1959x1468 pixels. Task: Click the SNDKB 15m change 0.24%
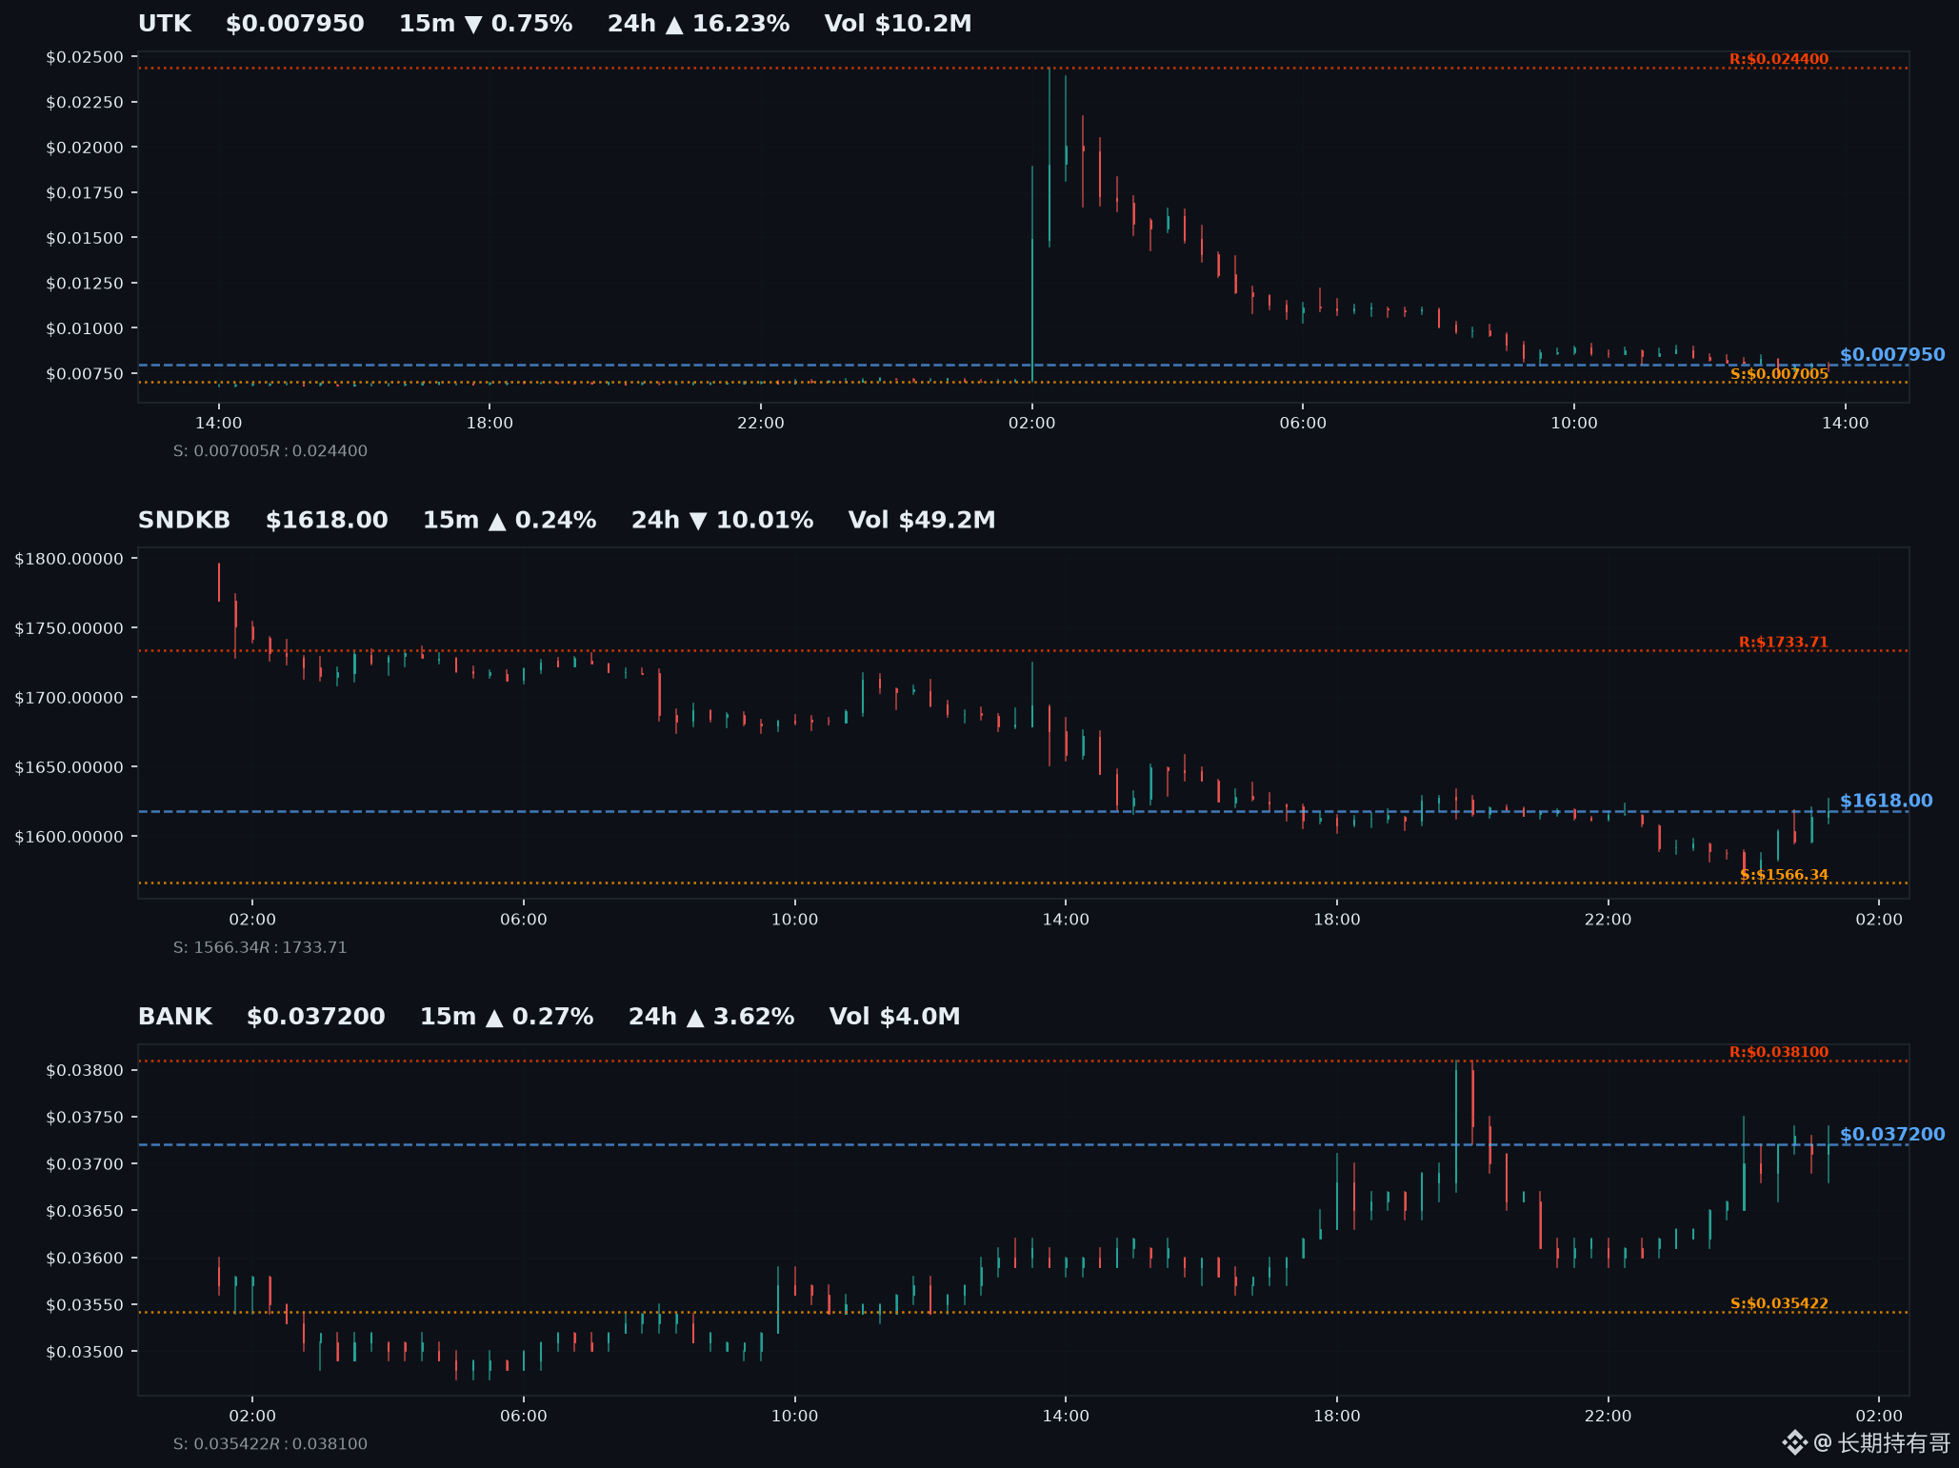tap(510, 521)
